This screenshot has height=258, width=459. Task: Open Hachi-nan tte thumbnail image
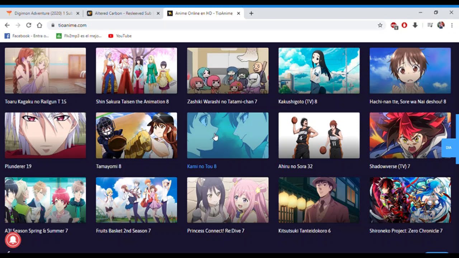coord(410,71)
